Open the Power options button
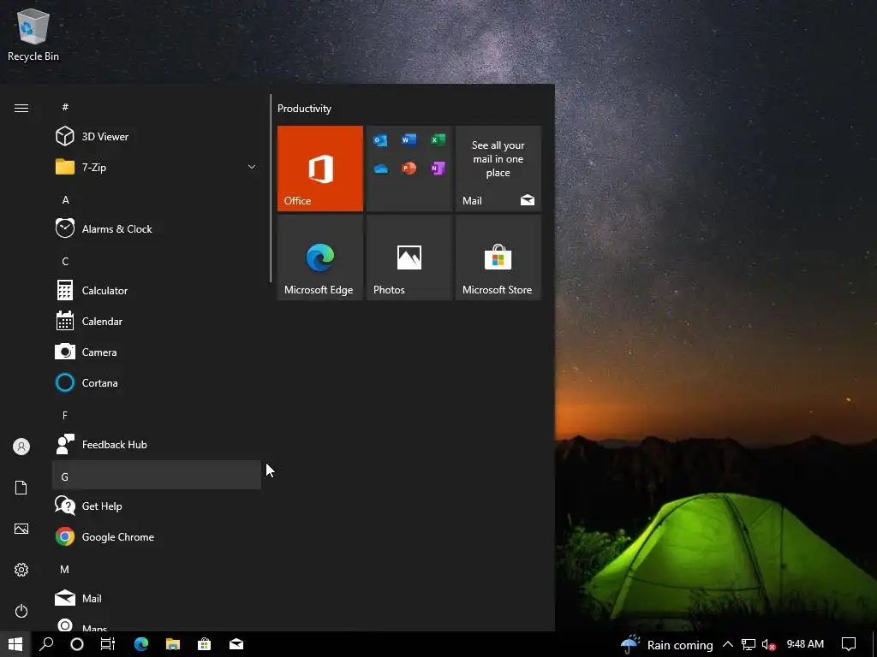Screen dimensions: 877x657 click(x=21, y=611)
